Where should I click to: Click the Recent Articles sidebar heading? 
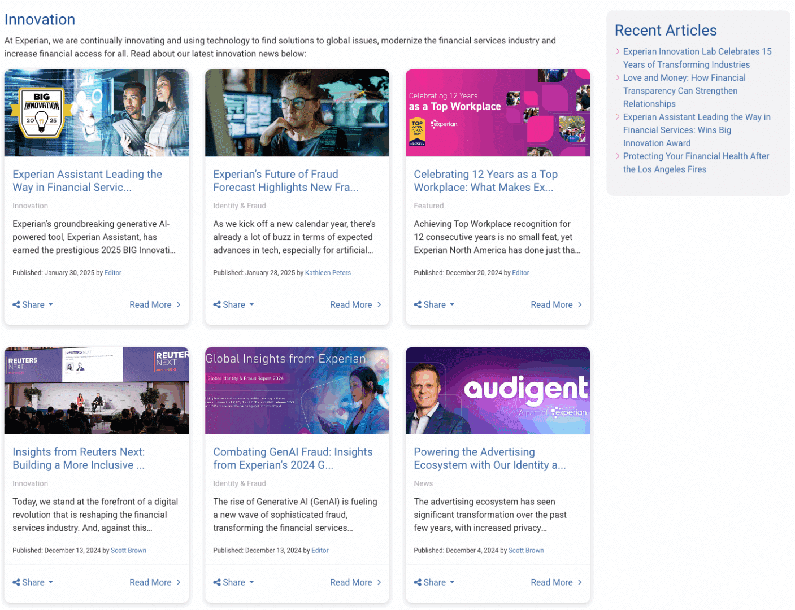pyautogui.click(x=666, y=30)
